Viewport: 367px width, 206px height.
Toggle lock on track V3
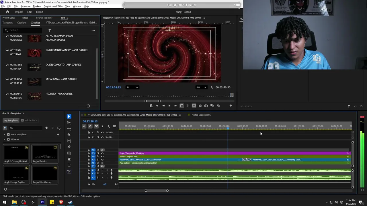click(x=89, y=160)
